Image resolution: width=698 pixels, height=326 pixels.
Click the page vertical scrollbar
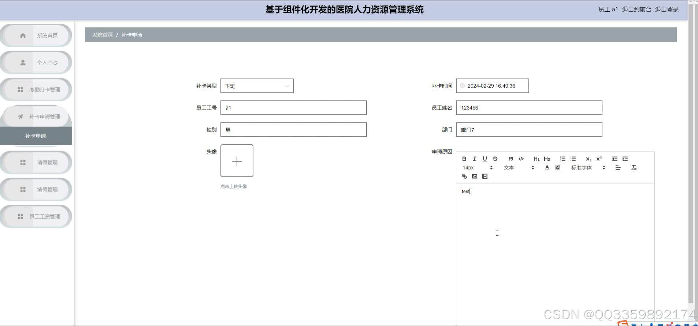click(x=691, y=153)
